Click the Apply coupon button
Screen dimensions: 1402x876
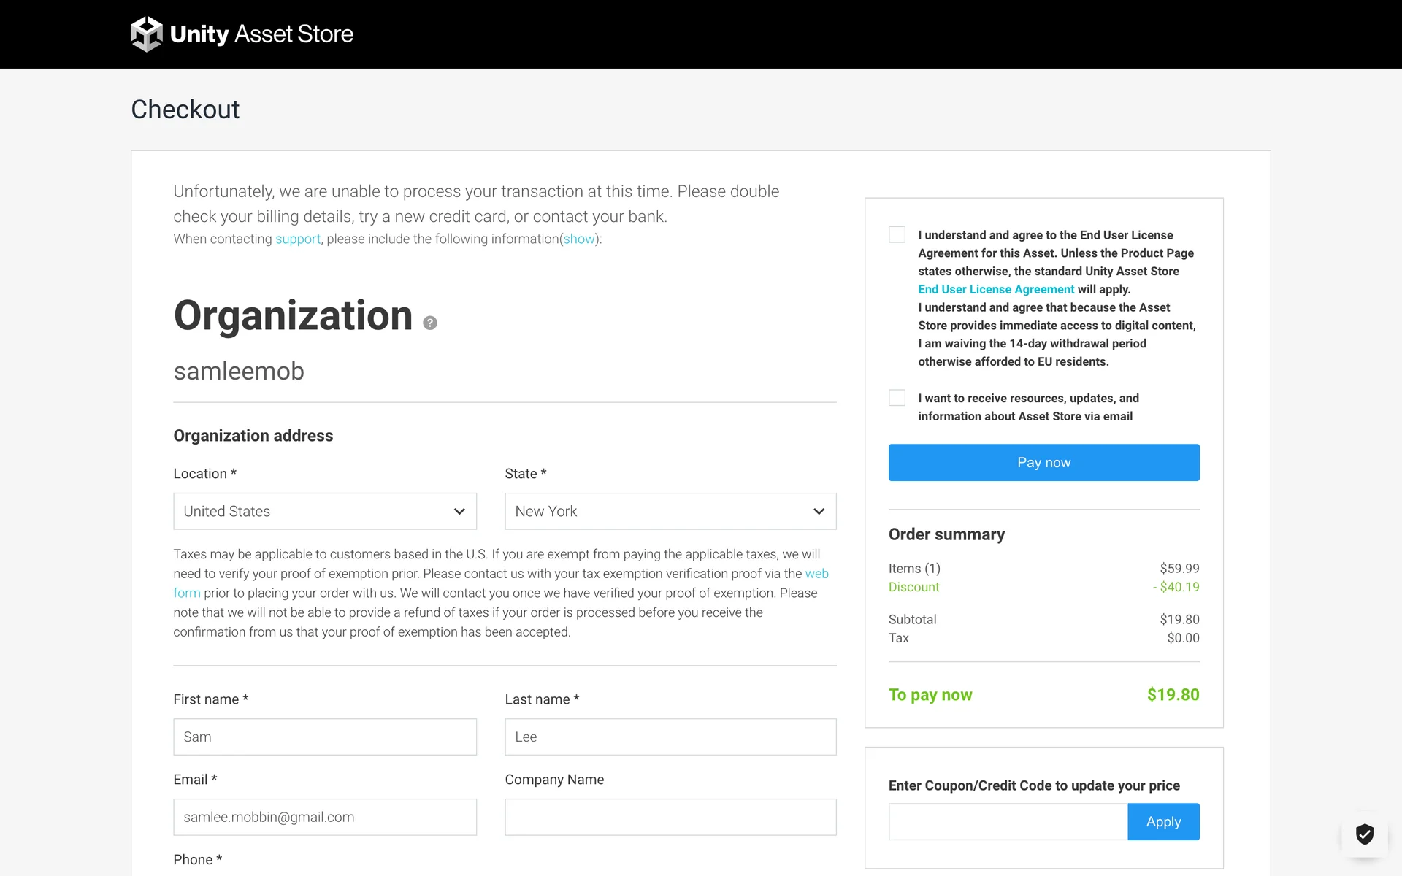point(1162,822)
